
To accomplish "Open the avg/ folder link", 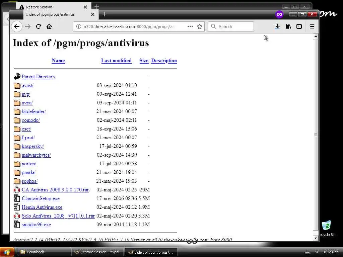I will [26, 94].
